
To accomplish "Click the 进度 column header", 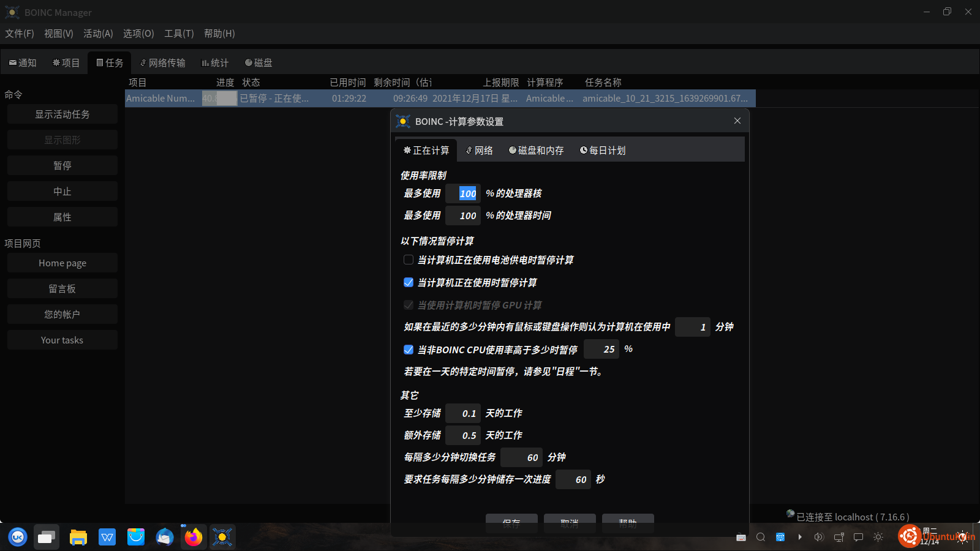I will (225, 82).
